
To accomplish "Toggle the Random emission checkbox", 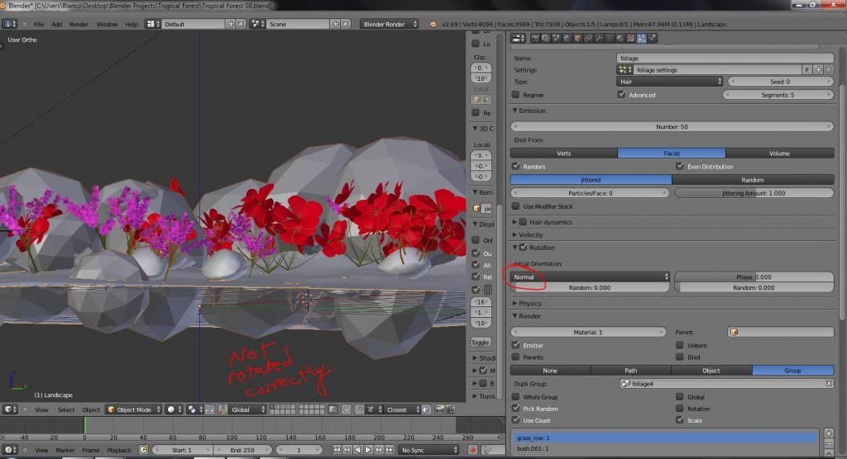I will (516, 167).
